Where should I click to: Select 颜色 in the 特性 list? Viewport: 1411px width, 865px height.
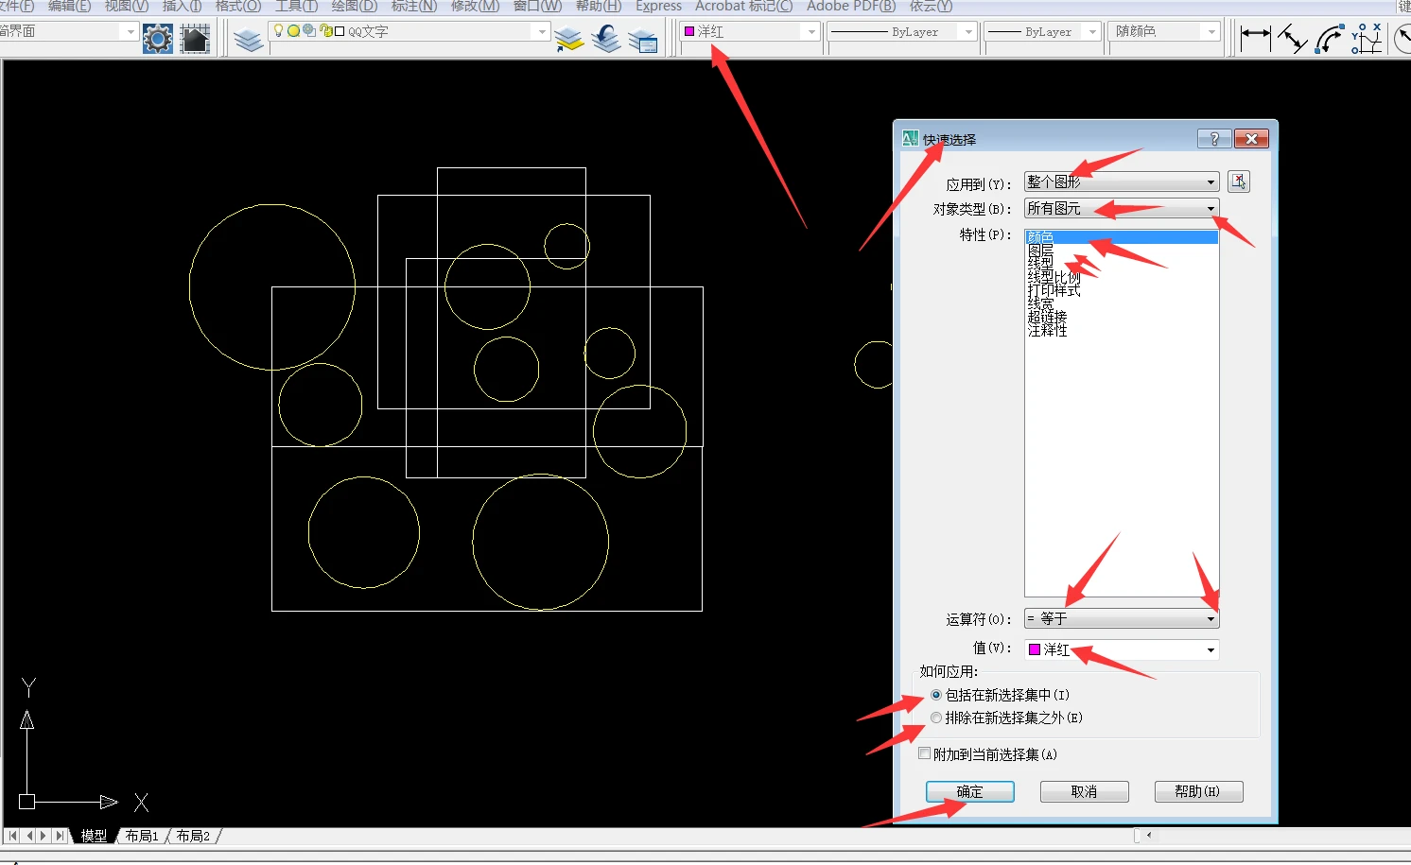pyautogui.click(x=1122, y=236)
